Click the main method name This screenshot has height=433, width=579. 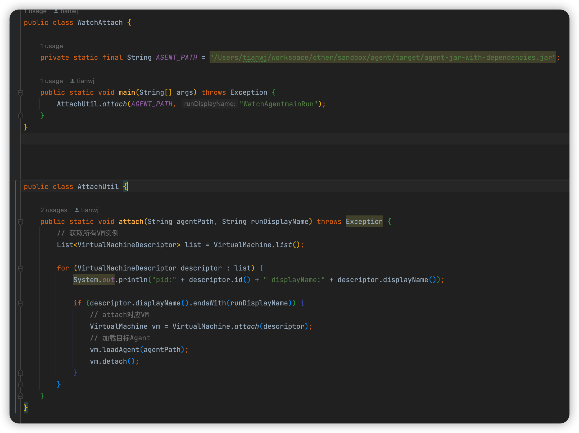coord(127,92)
